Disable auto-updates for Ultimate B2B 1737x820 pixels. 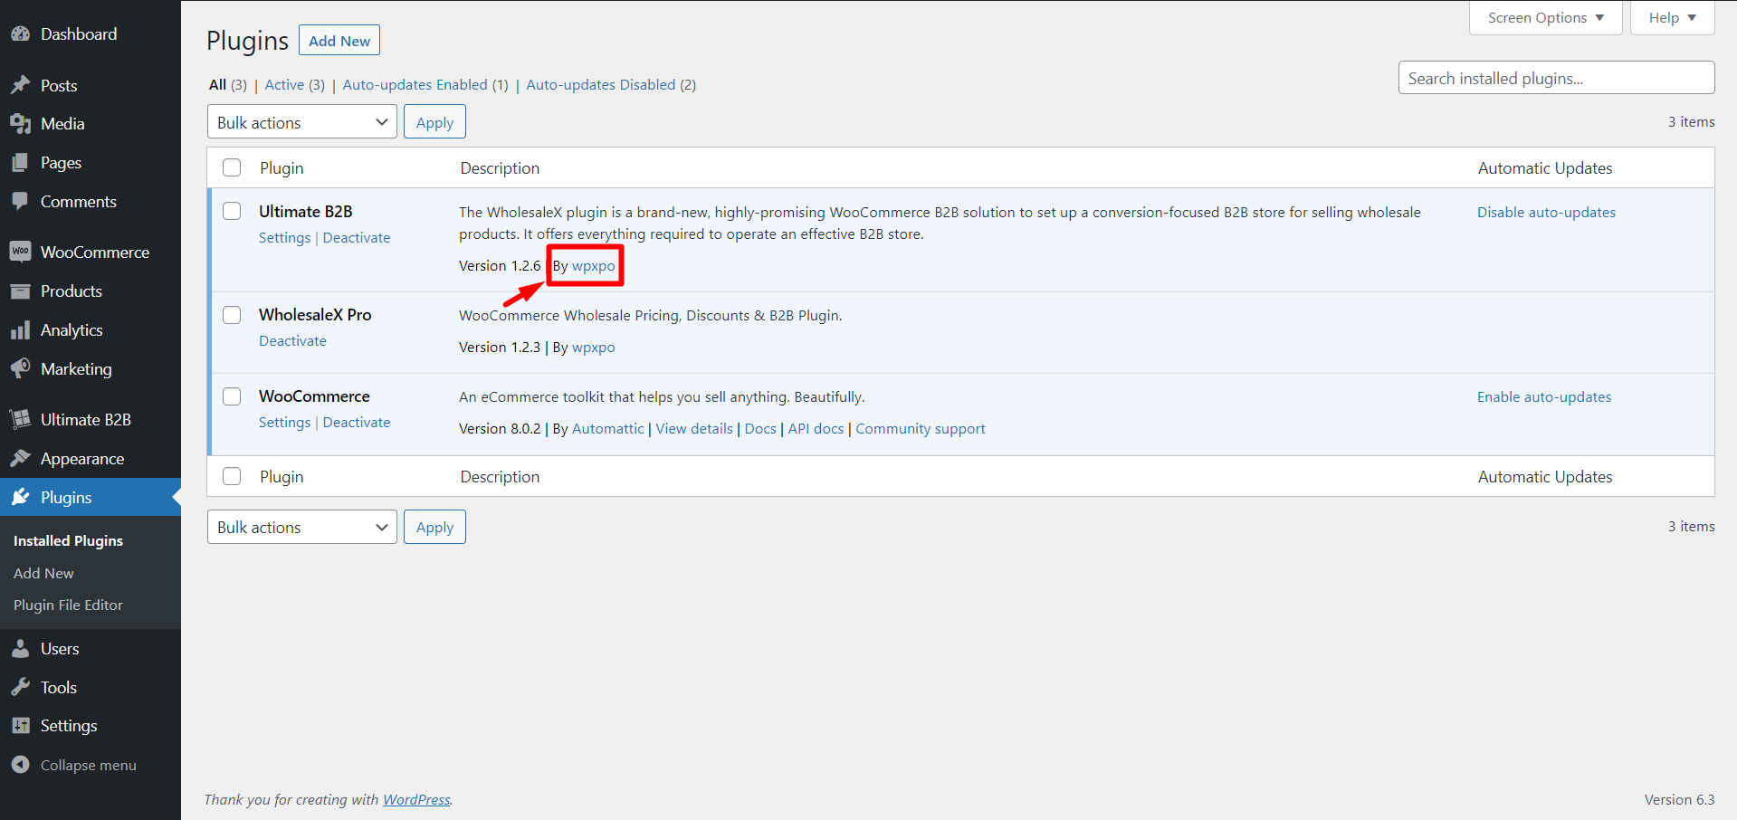(1546, 212)
